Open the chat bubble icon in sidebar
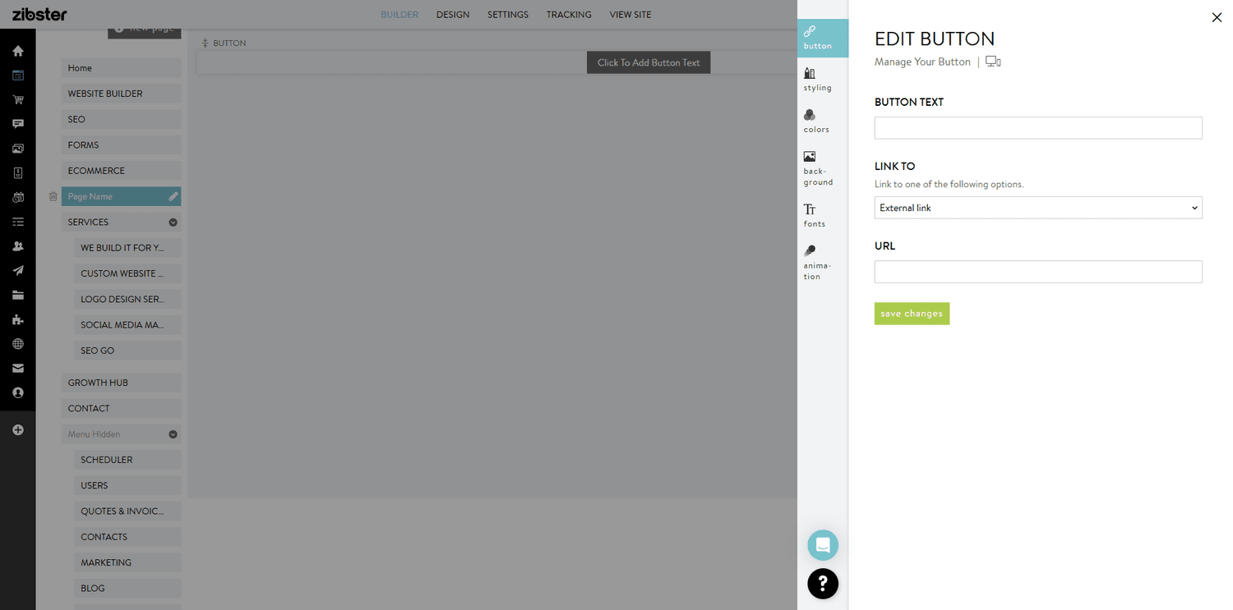This screenshot has height=610, width=1233. coord(17,124)
